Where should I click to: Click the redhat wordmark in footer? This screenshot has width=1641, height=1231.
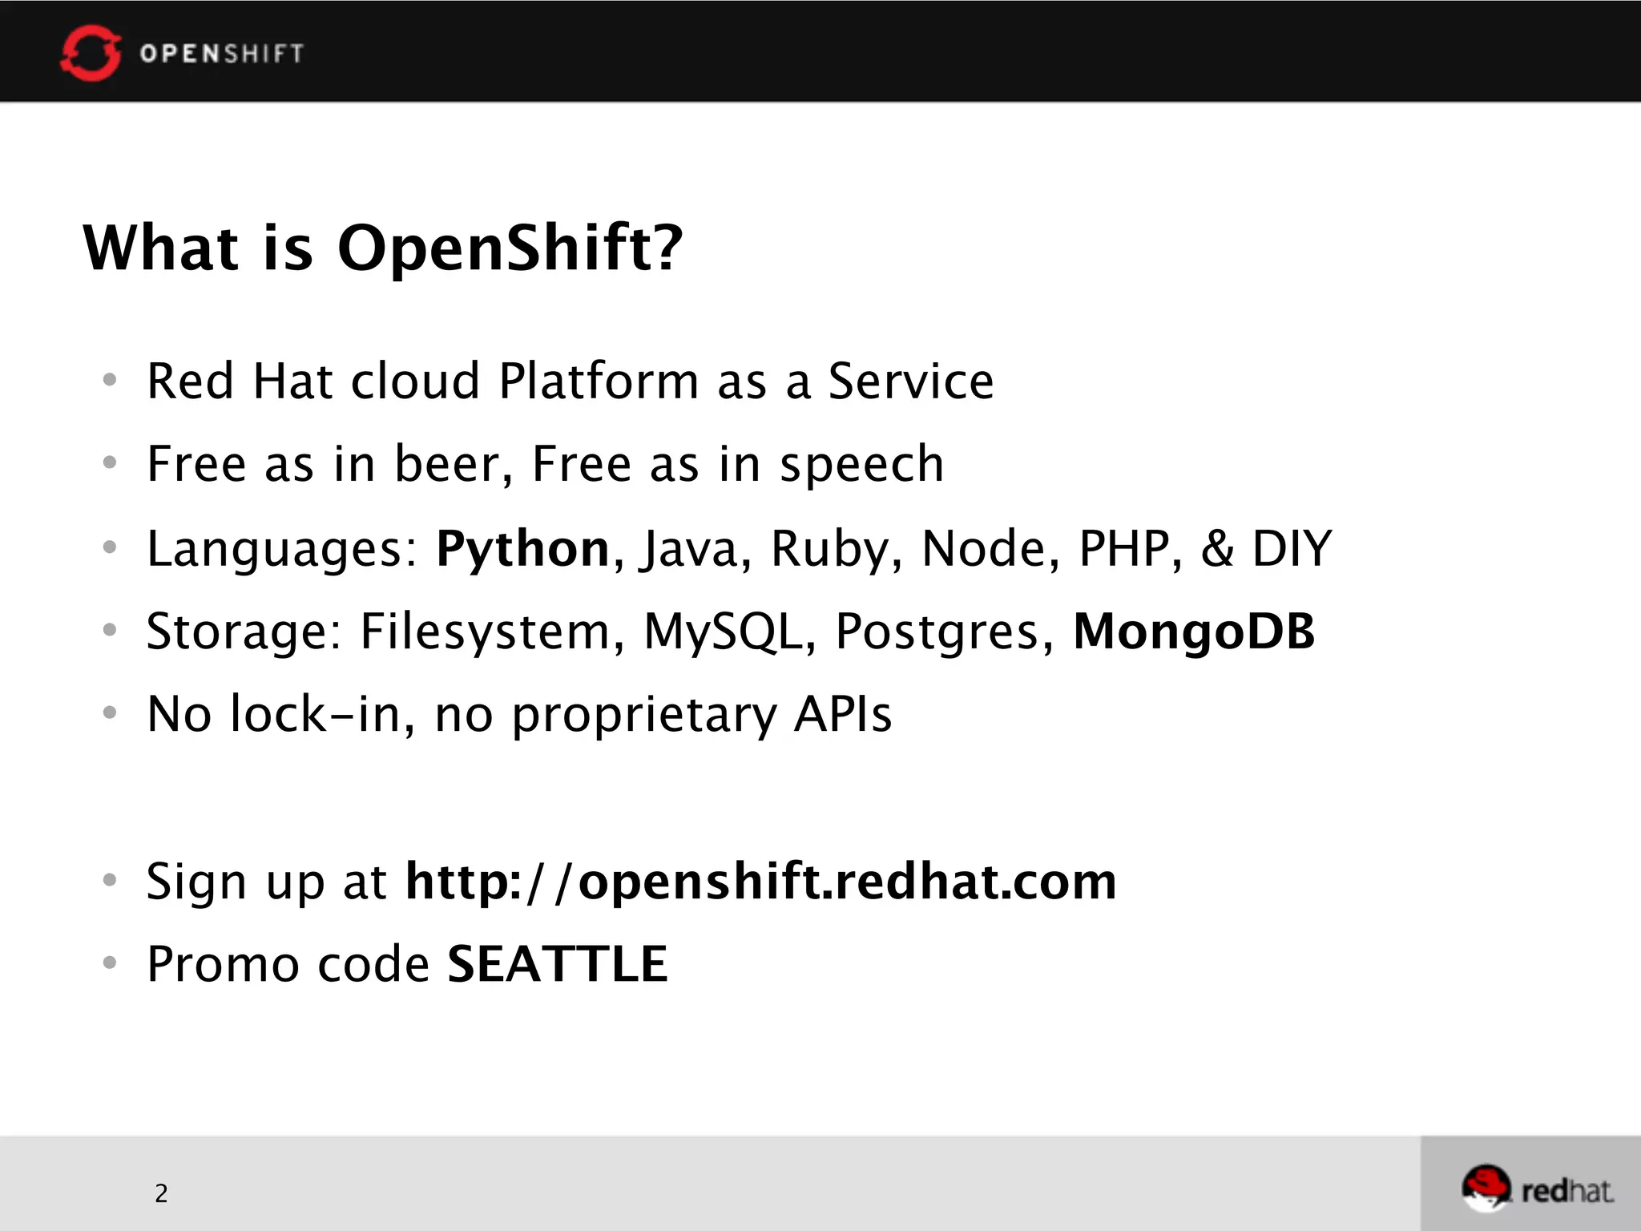1567,1191
